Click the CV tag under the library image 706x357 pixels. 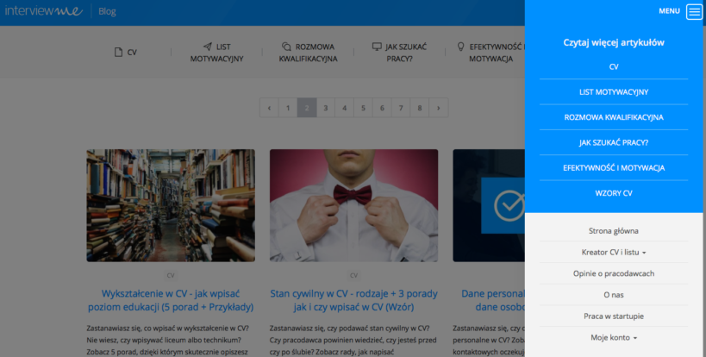pos(171,275)
